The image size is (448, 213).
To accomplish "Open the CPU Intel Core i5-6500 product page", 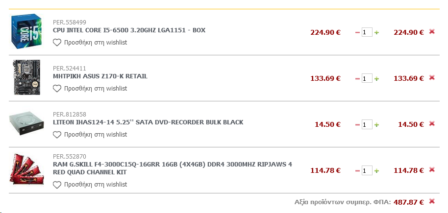I will (x=129, y=30).
